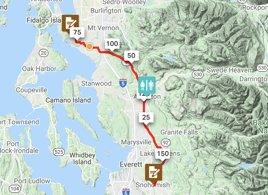The image size is (268, 195).
Task: Click the Route 92 shield near Granite Falls
Action: [165, 143]
